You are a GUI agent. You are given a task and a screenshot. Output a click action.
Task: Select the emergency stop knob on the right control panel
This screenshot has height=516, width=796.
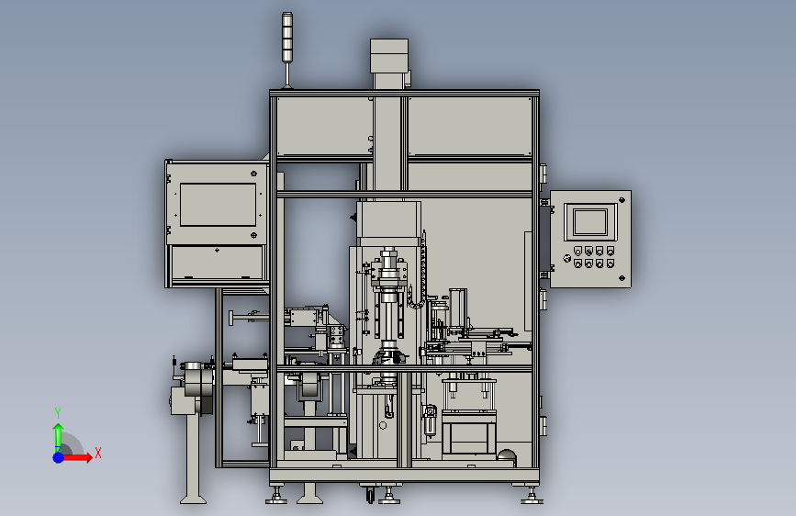point(567,259)
